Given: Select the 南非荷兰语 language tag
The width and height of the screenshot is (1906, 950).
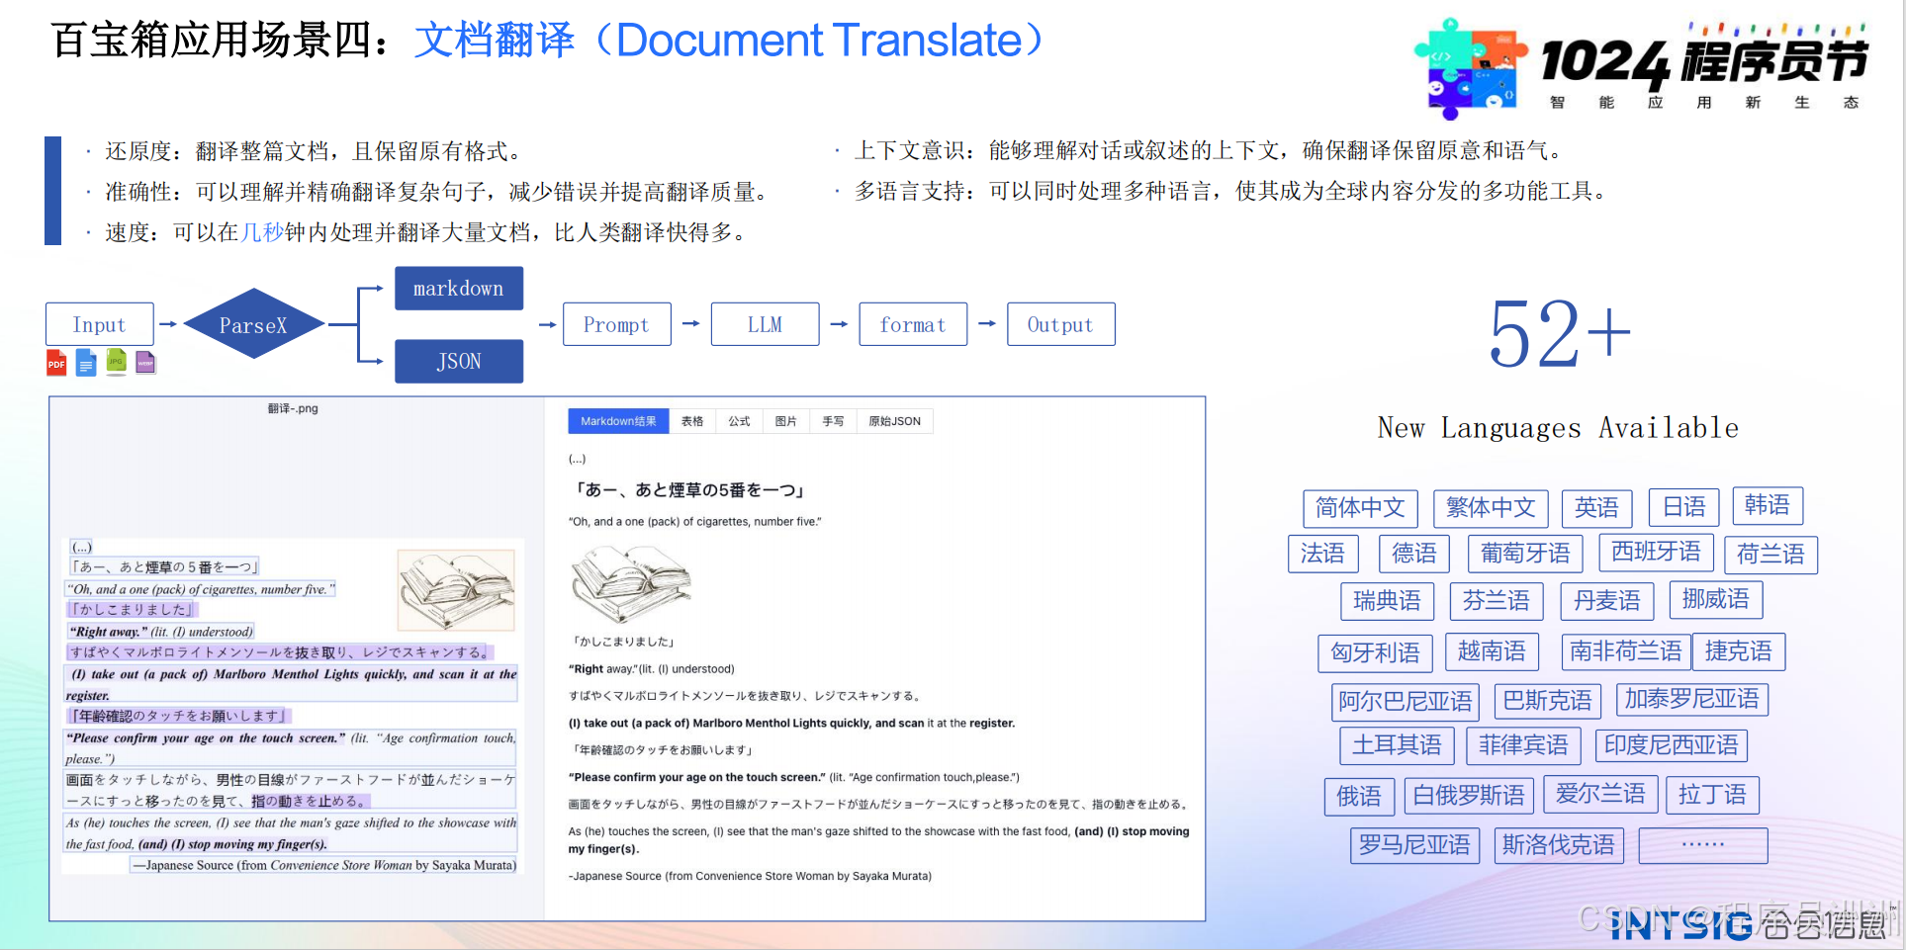Looking at the screenshot, I should tap(1626, 651).
